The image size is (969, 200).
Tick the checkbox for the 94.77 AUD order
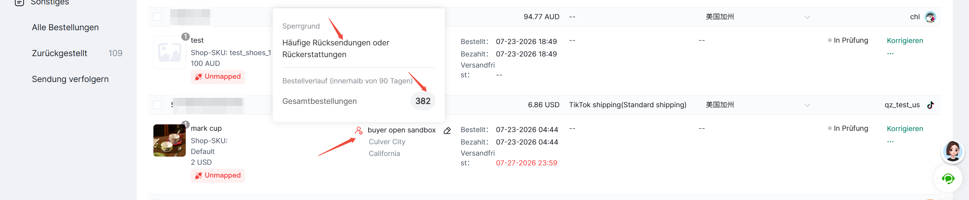157,17
